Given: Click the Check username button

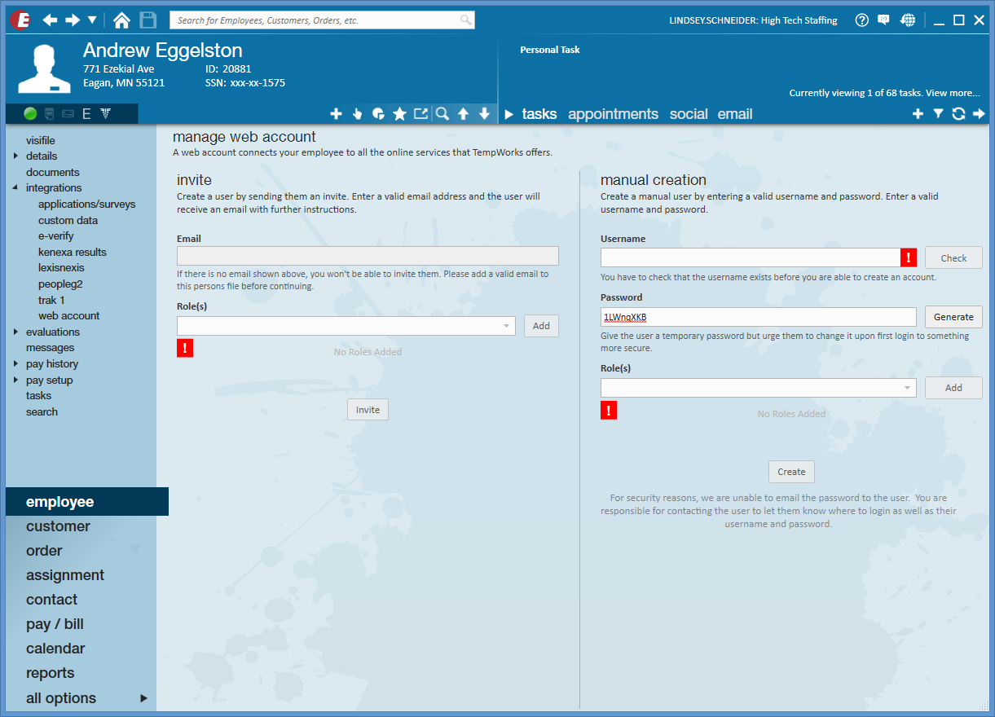Looking at the screenshot, I should click(953, 258).
